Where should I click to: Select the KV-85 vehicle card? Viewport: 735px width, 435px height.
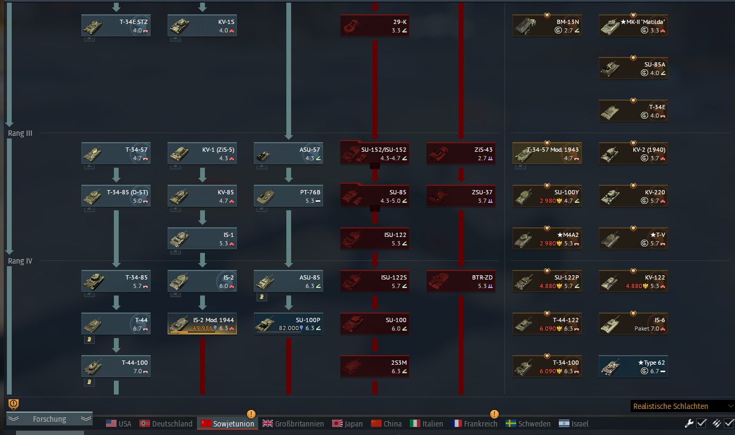click(x=202, y=196)
